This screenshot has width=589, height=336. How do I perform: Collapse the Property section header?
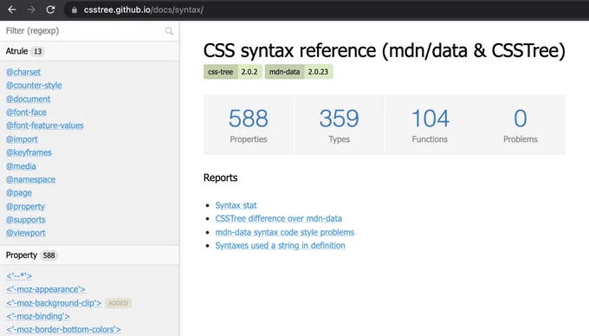point(89,255)
